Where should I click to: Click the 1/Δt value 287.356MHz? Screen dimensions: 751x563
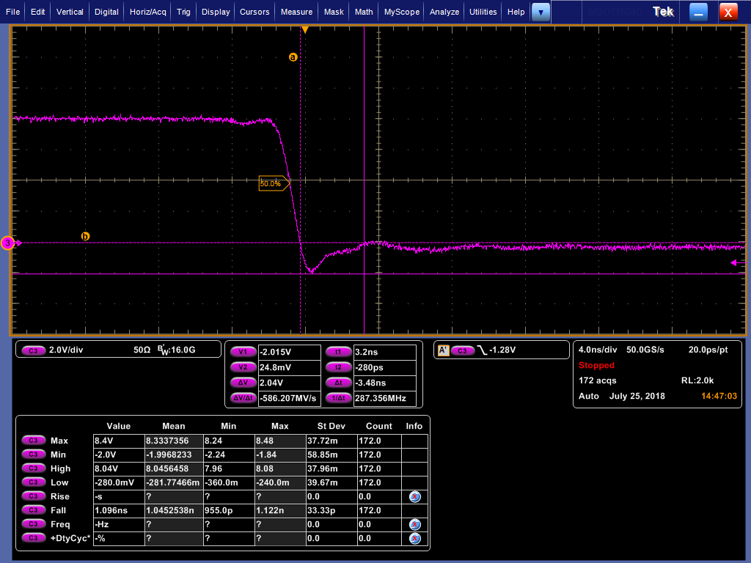tap(384, 398)
